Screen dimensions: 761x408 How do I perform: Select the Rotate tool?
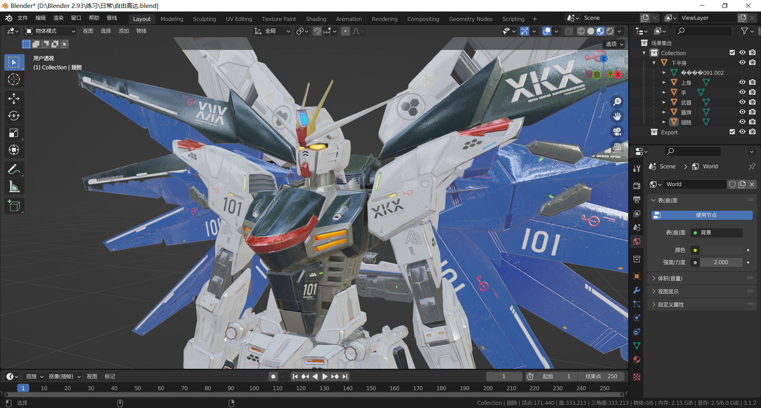14,116
